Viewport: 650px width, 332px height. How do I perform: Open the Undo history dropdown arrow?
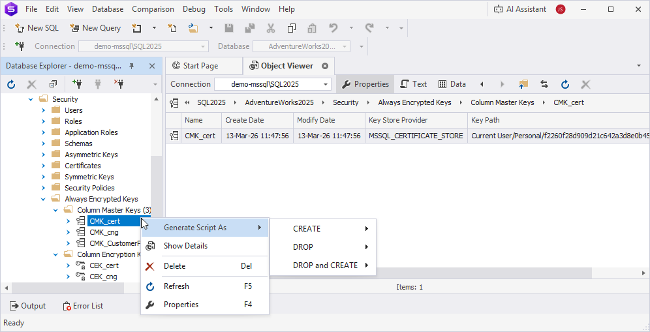coord(351,28)
